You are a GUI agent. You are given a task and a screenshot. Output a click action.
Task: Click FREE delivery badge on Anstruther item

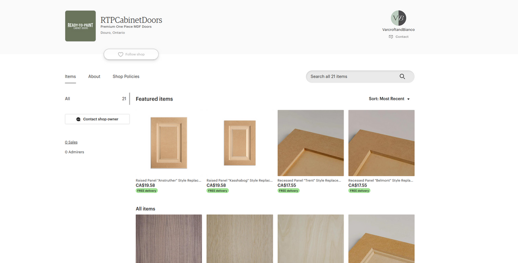click(x=147, y=191)
